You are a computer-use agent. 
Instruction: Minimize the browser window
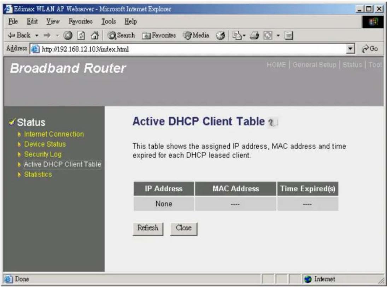click(359, 9)
